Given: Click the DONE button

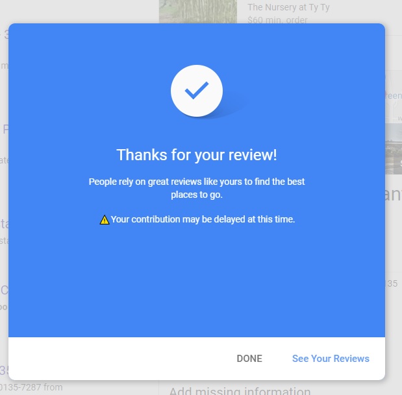Looking at the screenshot, I should tap(249, 359).
